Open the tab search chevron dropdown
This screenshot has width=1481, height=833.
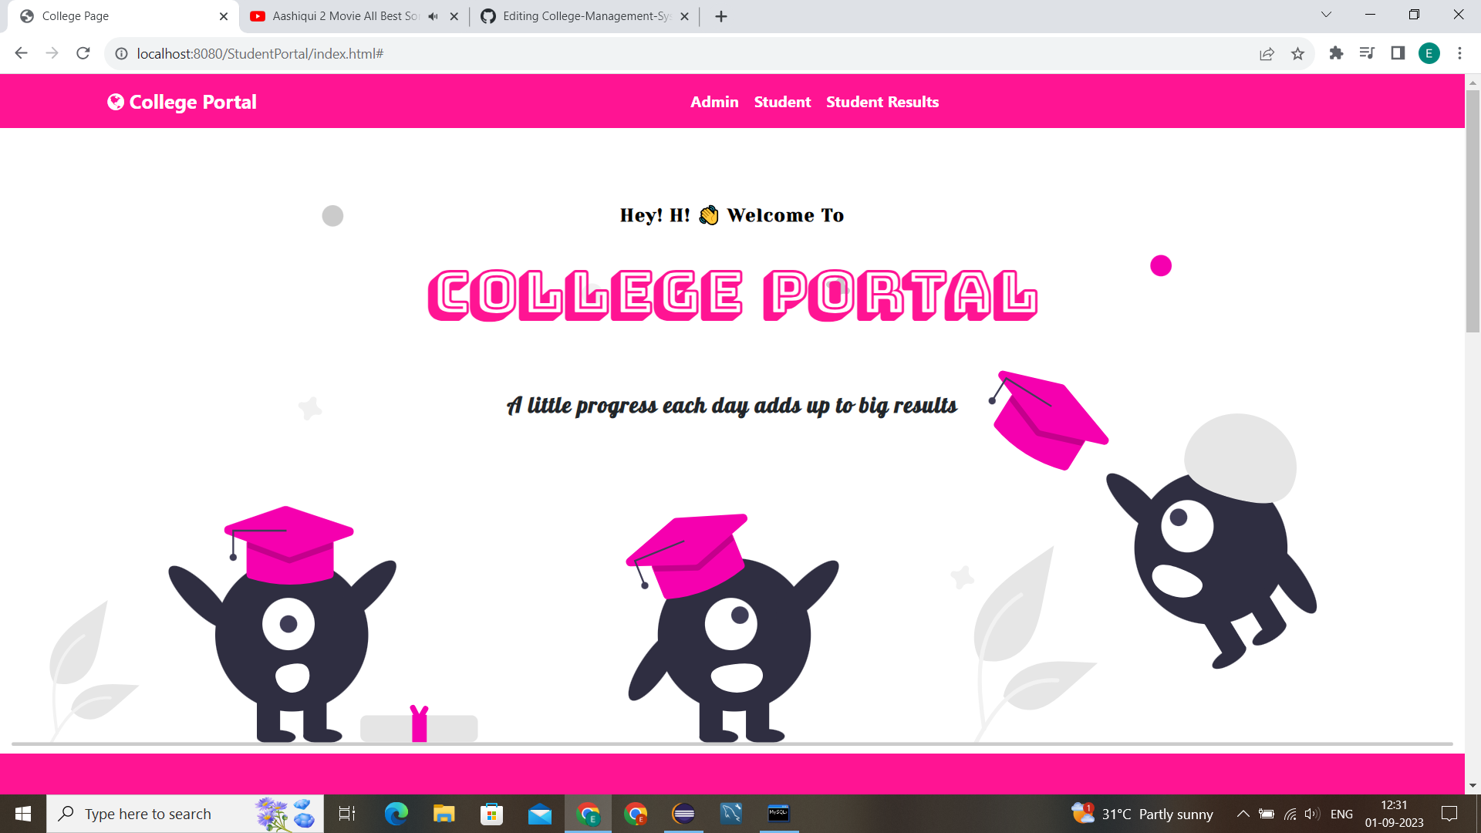pyautogui.click(x=1325, y=14)
